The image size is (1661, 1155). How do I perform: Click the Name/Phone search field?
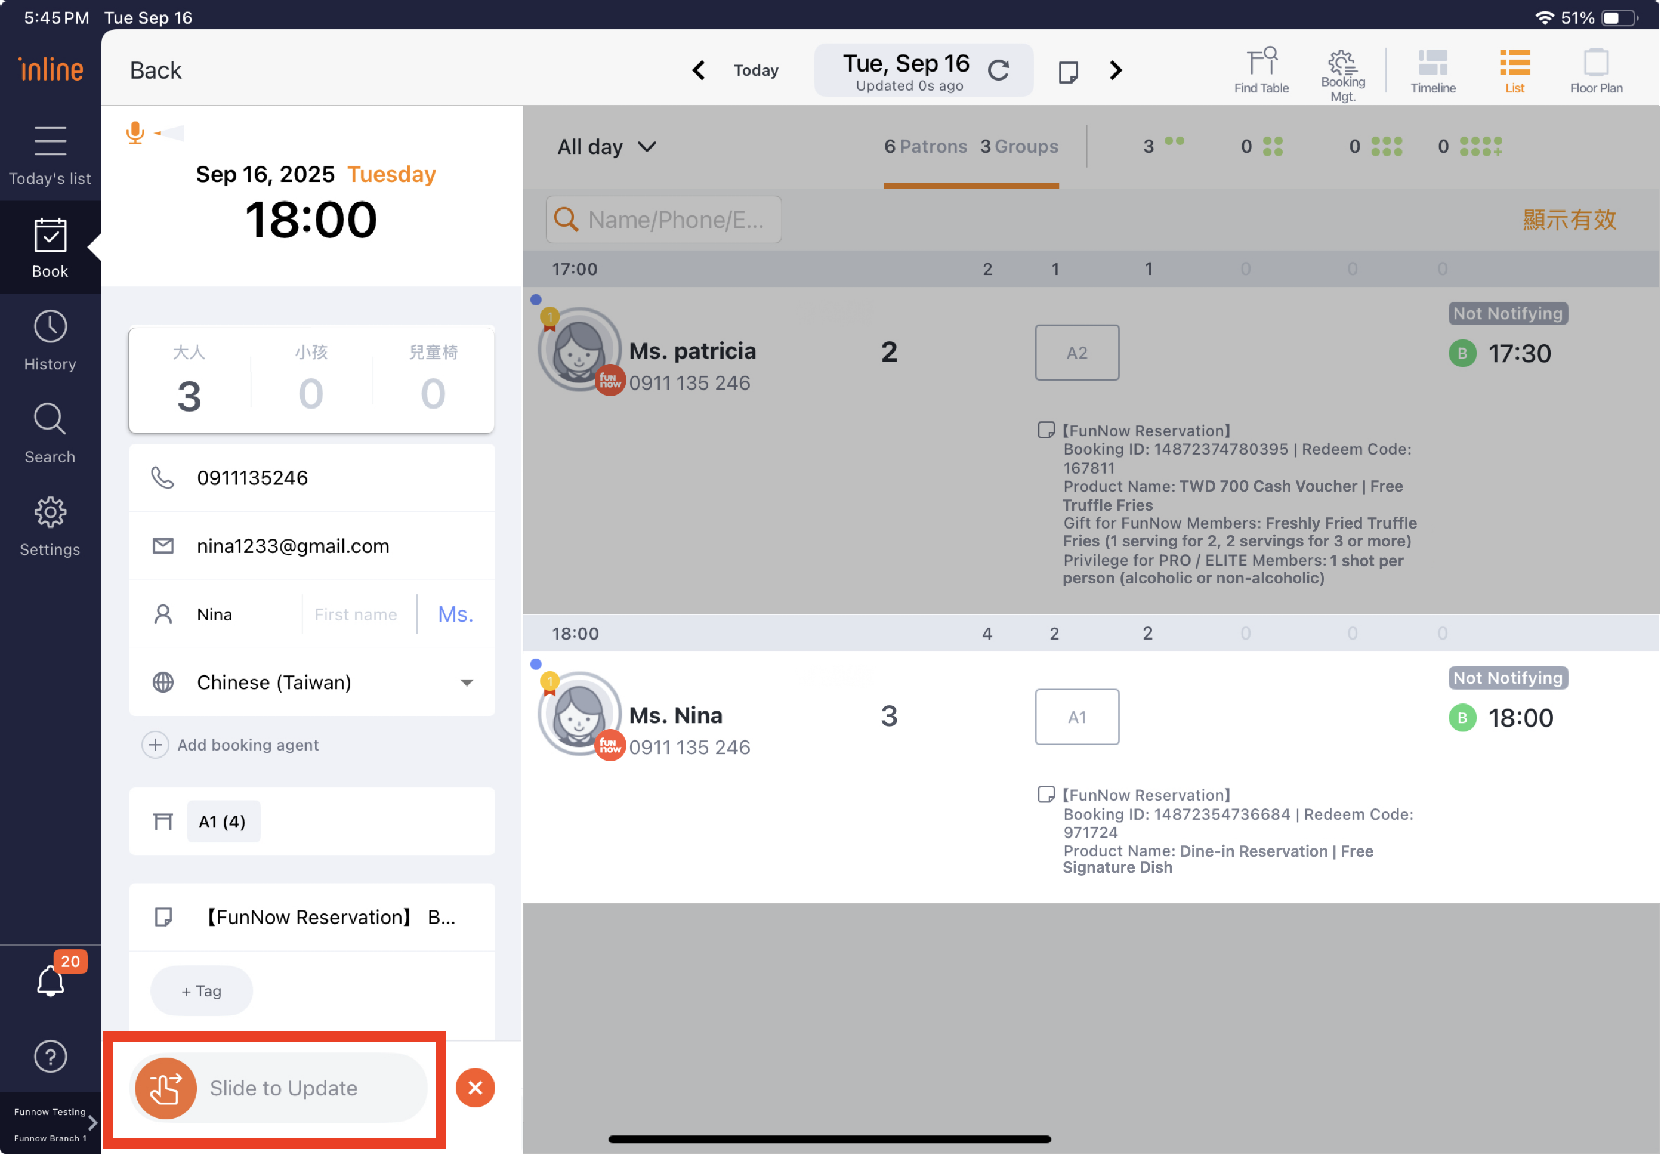pos(663,219)
